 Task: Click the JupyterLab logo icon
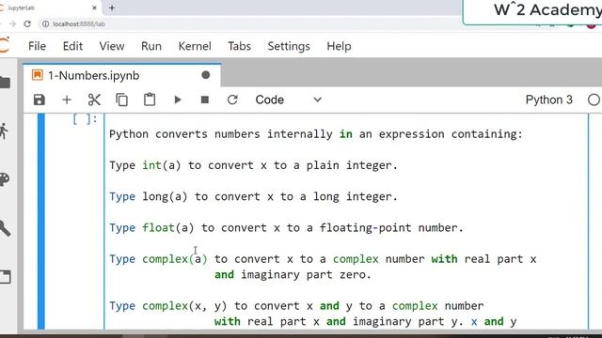point(4,45)
